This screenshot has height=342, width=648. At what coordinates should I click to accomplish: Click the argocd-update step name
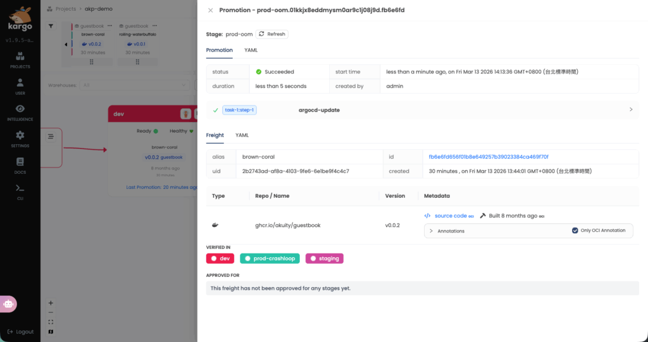[x=319, y=110]
